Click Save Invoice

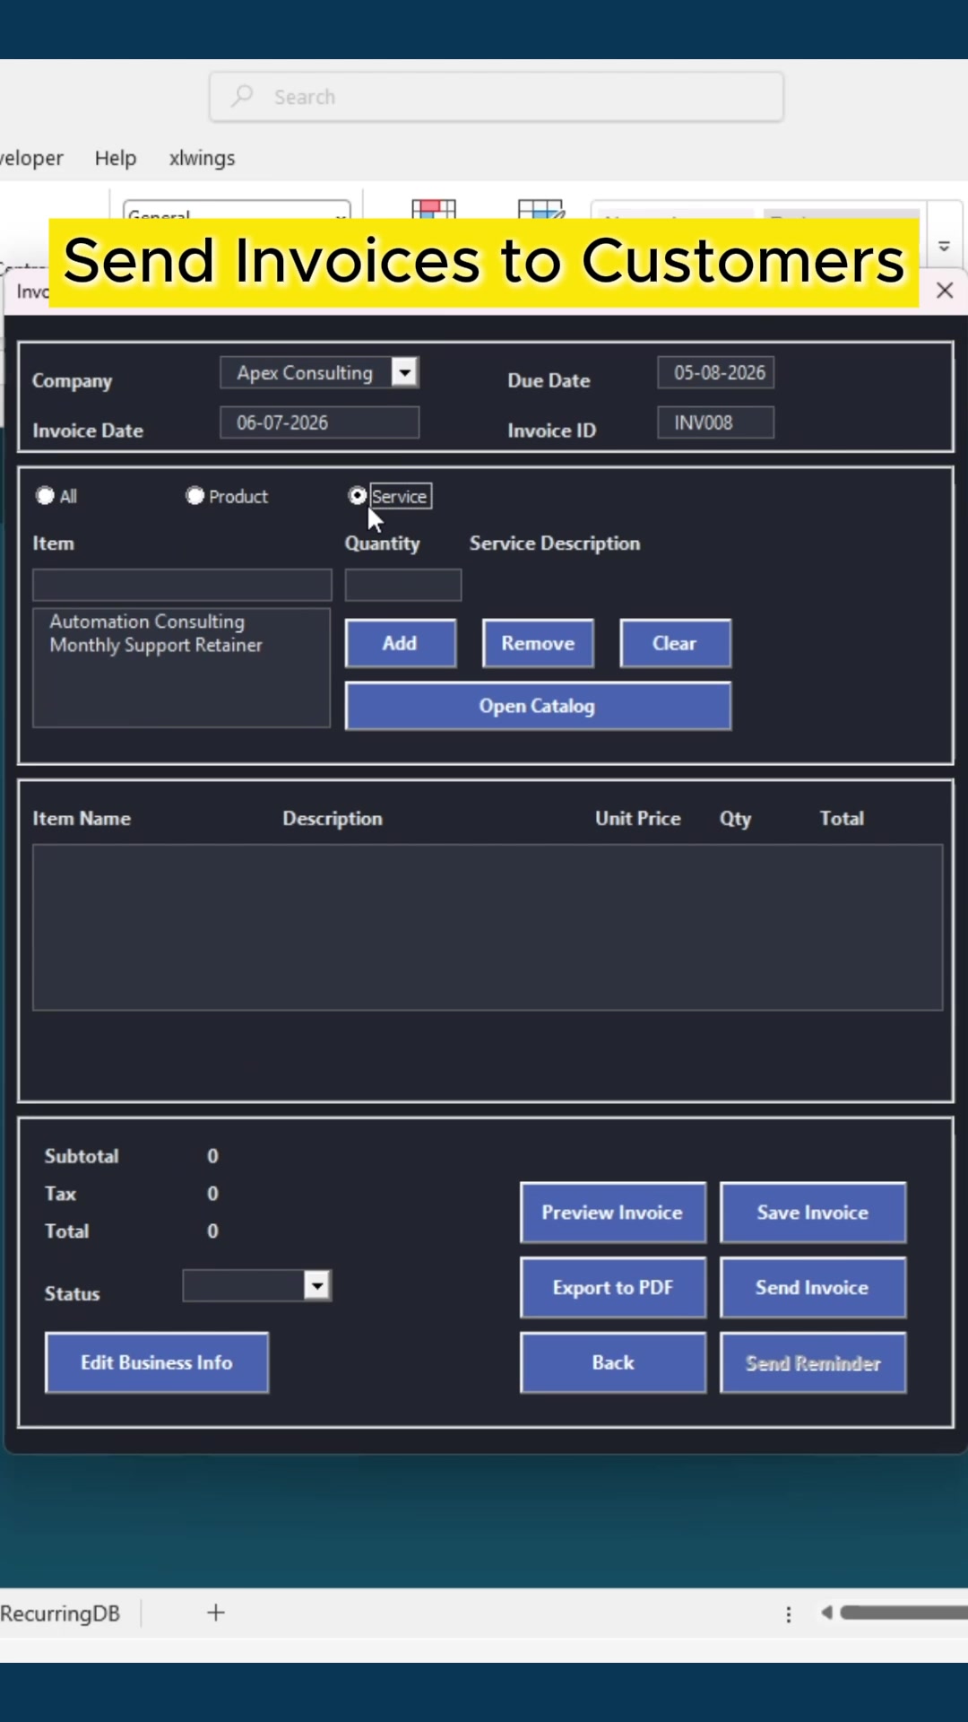coord(813,1213)
